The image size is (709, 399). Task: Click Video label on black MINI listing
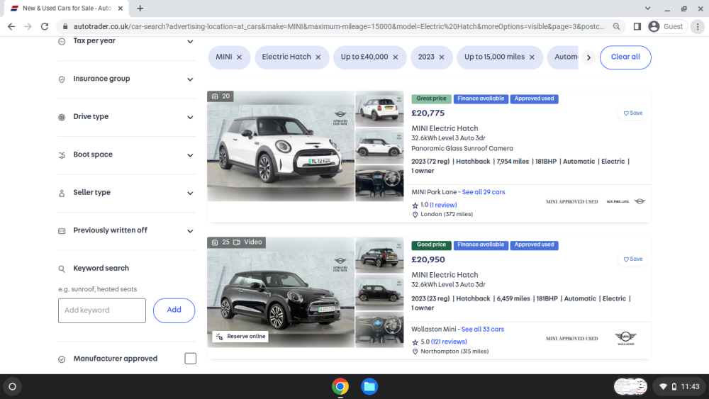pyautogui.click(x=247, y=242)
